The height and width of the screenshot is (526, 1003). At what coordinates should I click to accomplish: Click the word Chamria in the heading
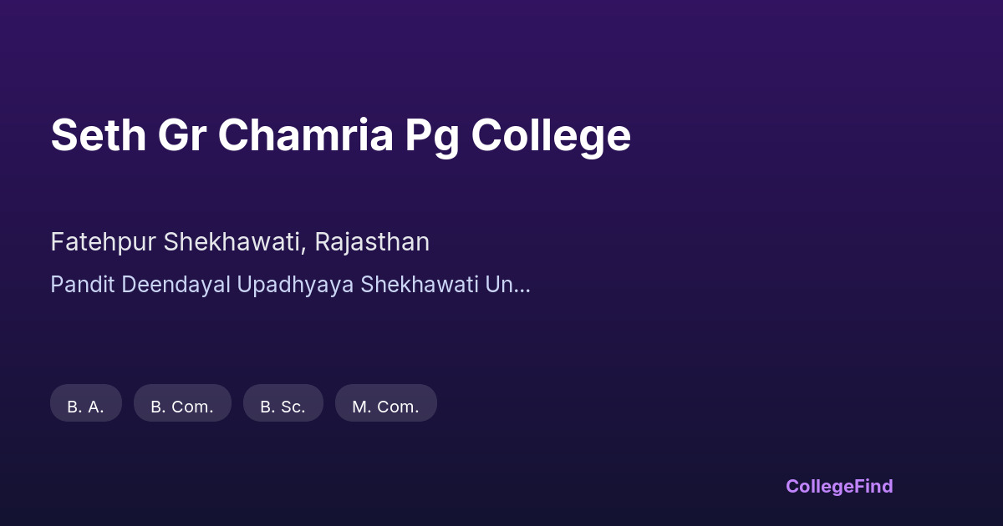(306, 135)
